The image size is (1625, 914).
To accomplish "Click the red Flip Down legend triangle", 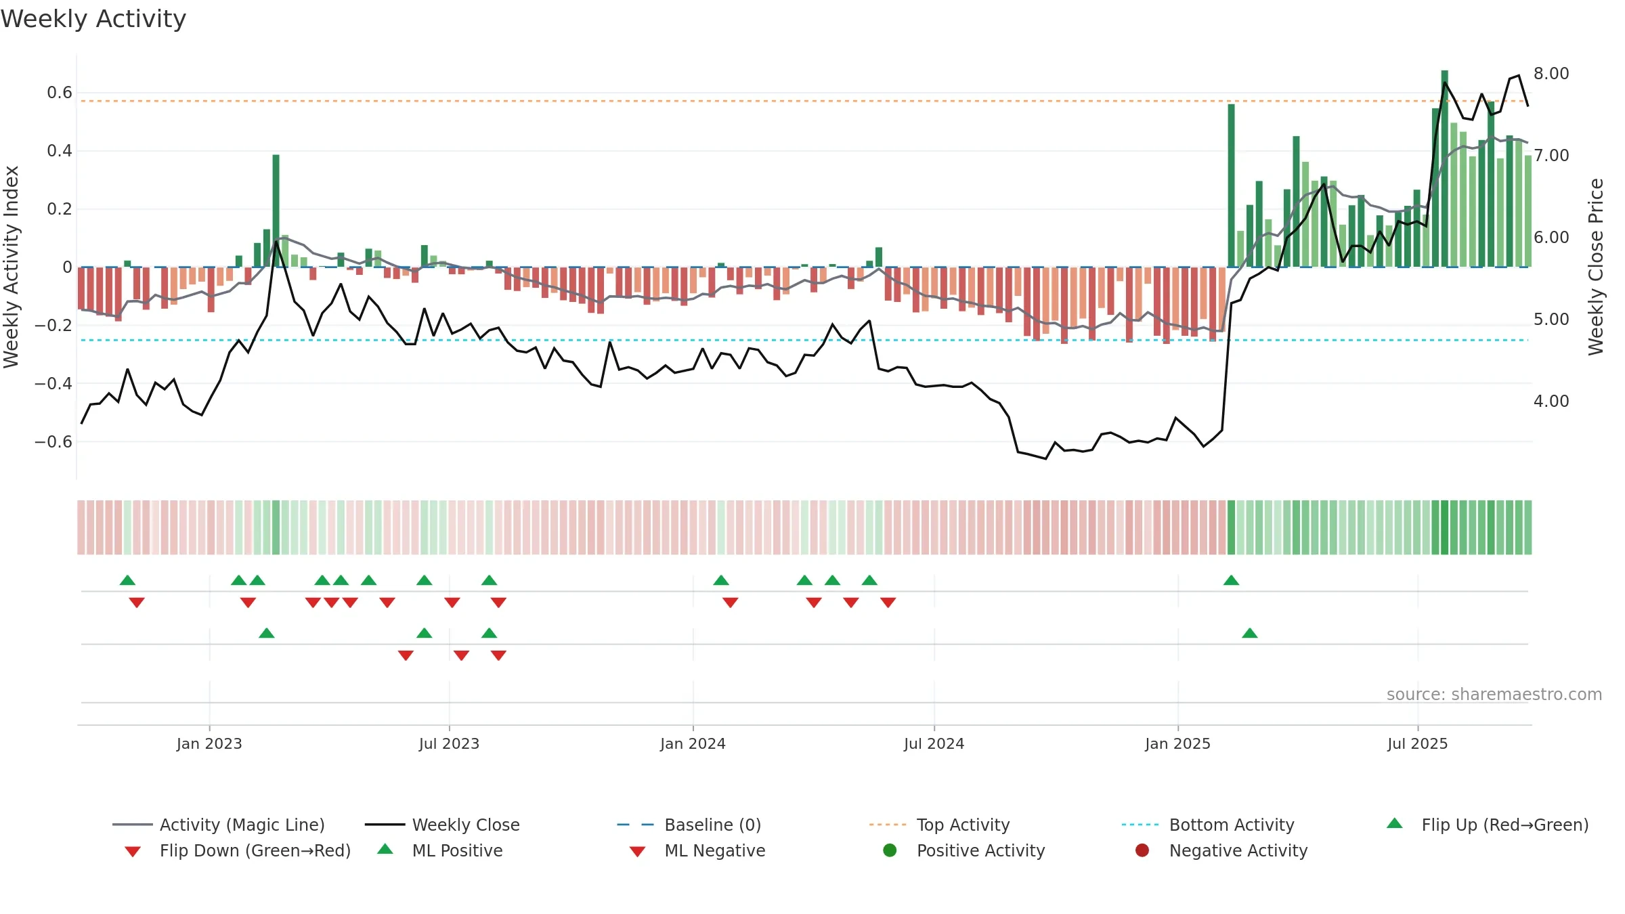I will 133,852.
